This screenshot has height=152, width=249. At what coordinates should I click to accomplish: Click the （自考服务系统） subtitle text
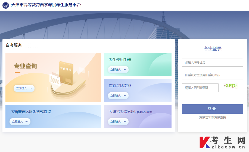coord(144,112)
